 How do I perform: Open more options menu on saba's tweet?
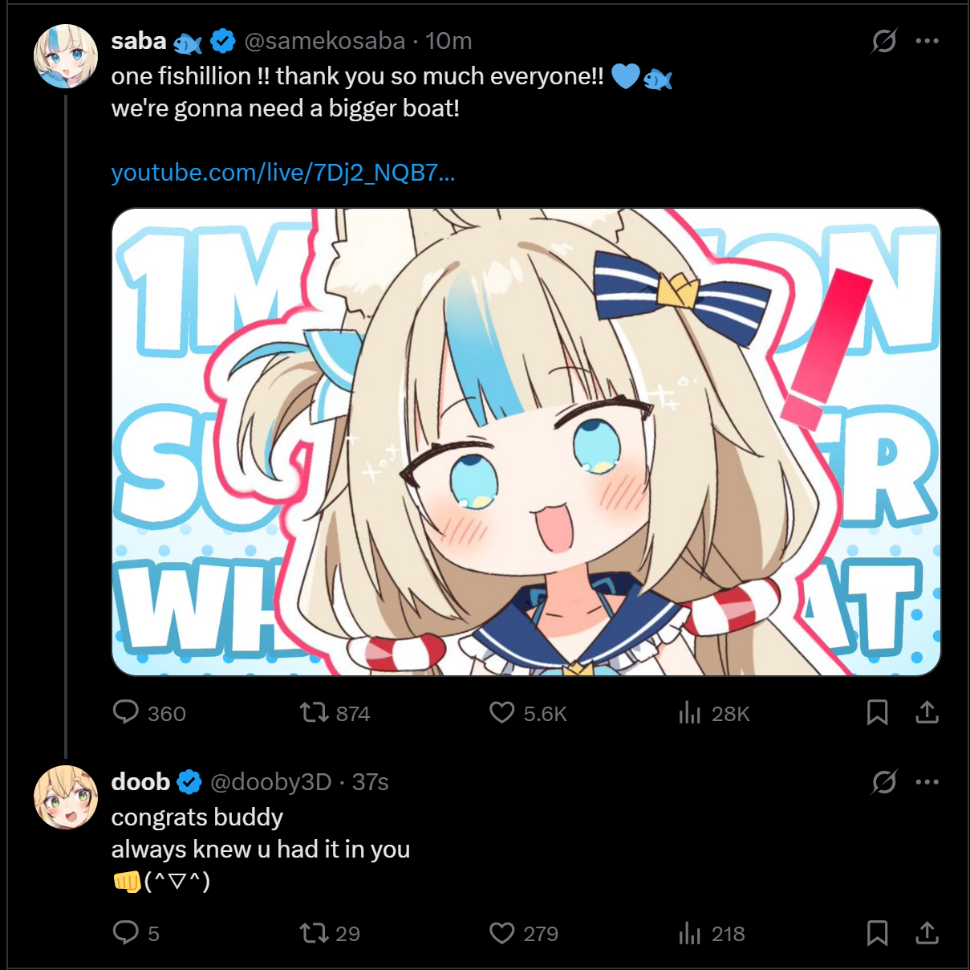927,41
